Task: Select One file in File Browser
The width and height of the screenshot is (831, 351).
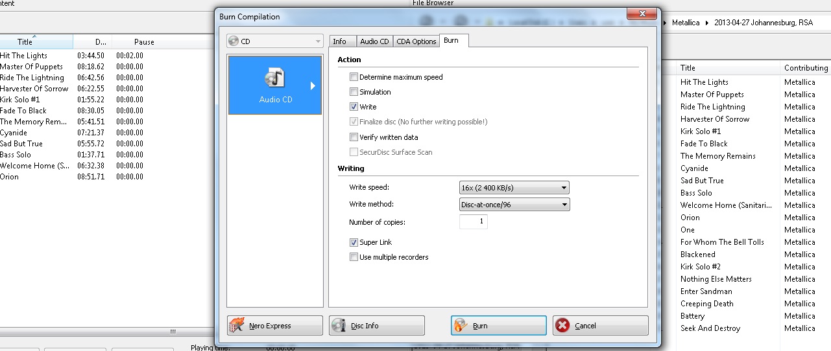Action: 688,230
